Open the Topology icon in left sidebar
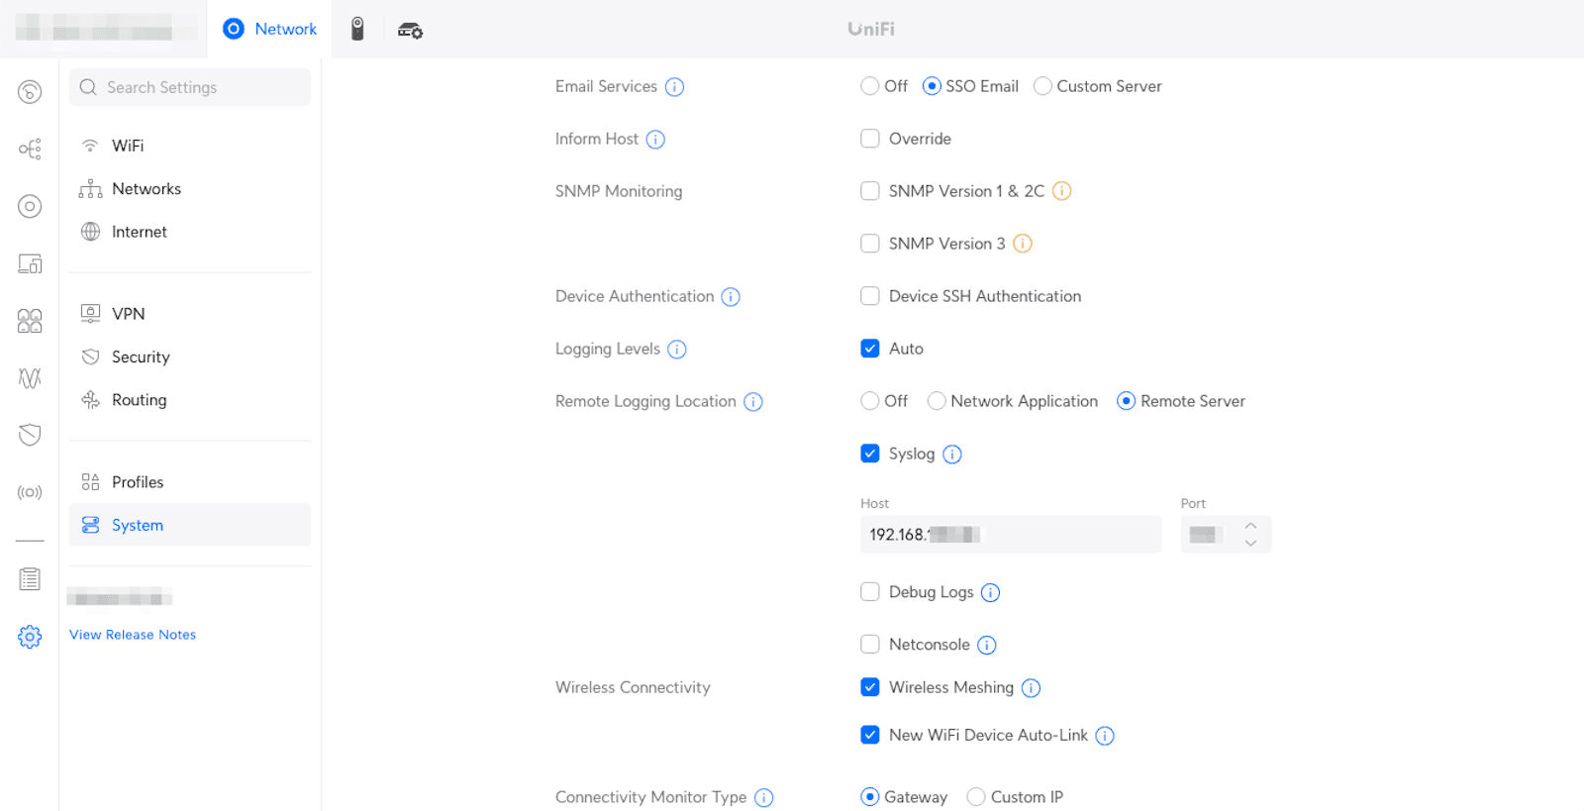Image resolution: width=1584 pixels, height=811 pixels. (x=30, y=150)
